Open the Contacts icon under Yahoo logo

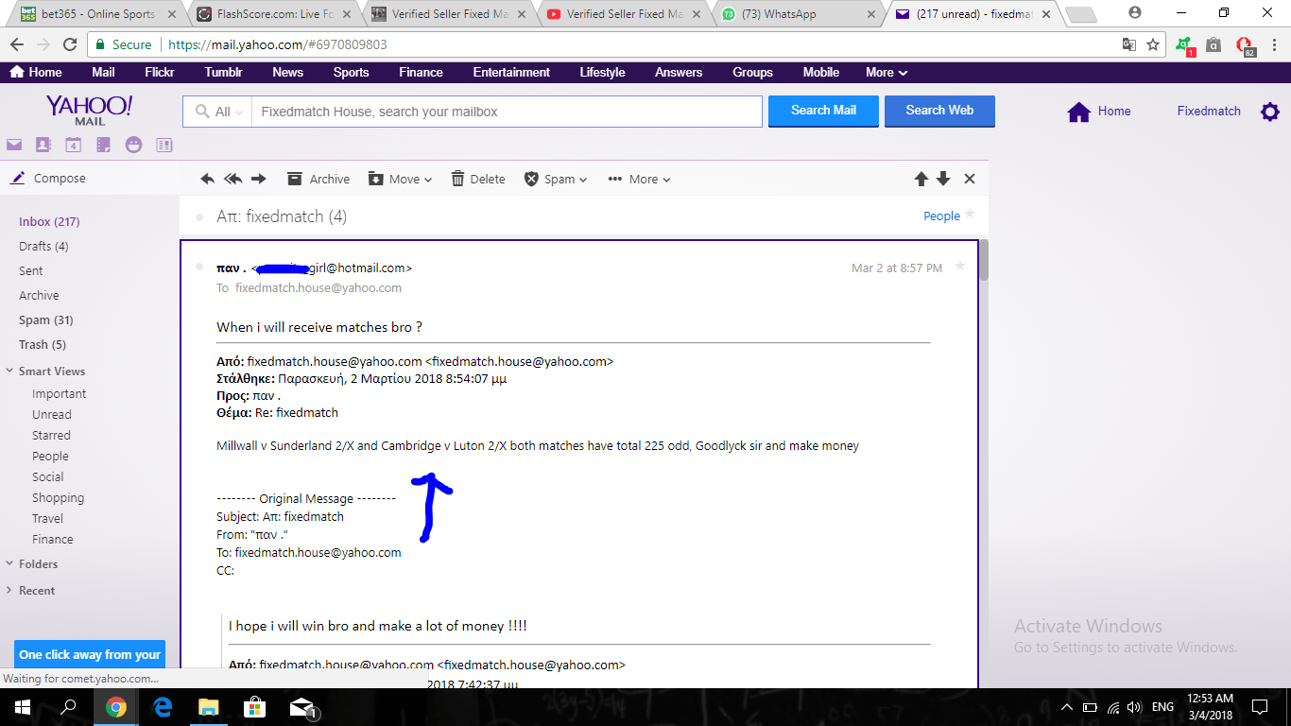(x=43, y=145)
